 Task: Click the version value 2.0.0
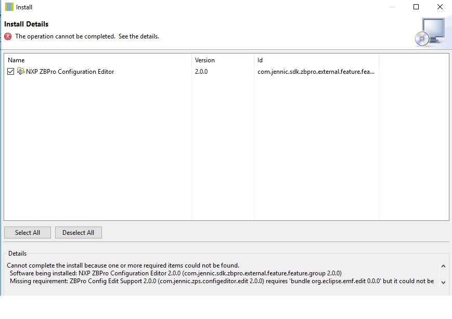tap(201, 72)
